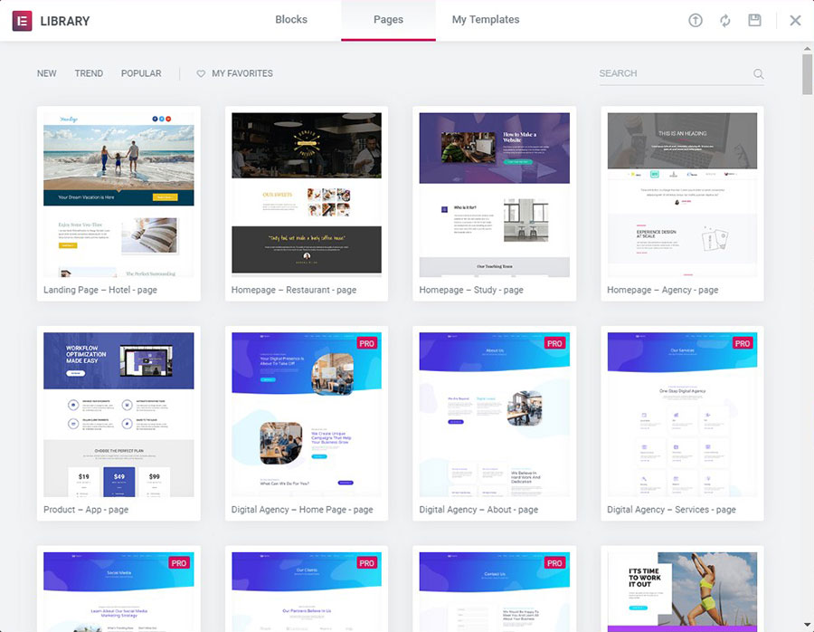Click the search magnifier icon
This screenshot has height=632, width=814.
tap(757, 73)
